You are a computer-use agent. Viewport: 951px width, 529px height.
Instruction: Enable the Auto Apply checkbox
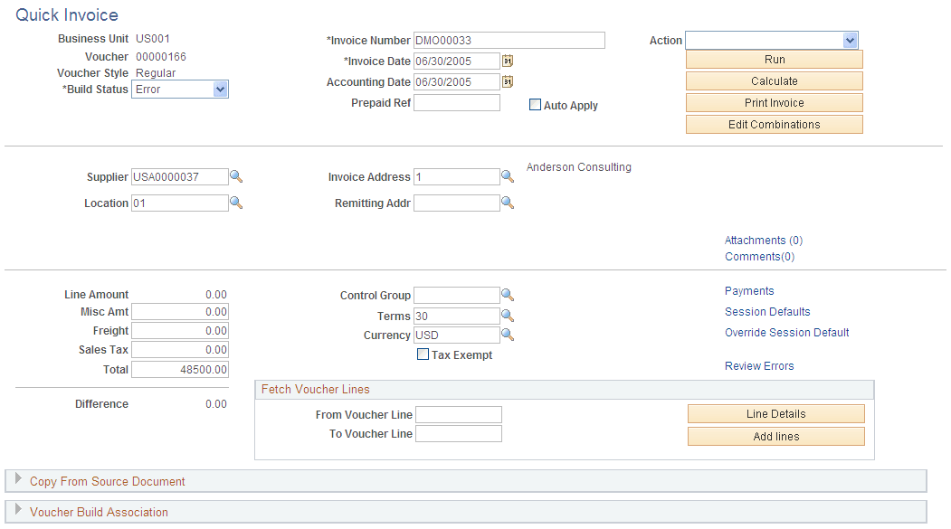535,105
